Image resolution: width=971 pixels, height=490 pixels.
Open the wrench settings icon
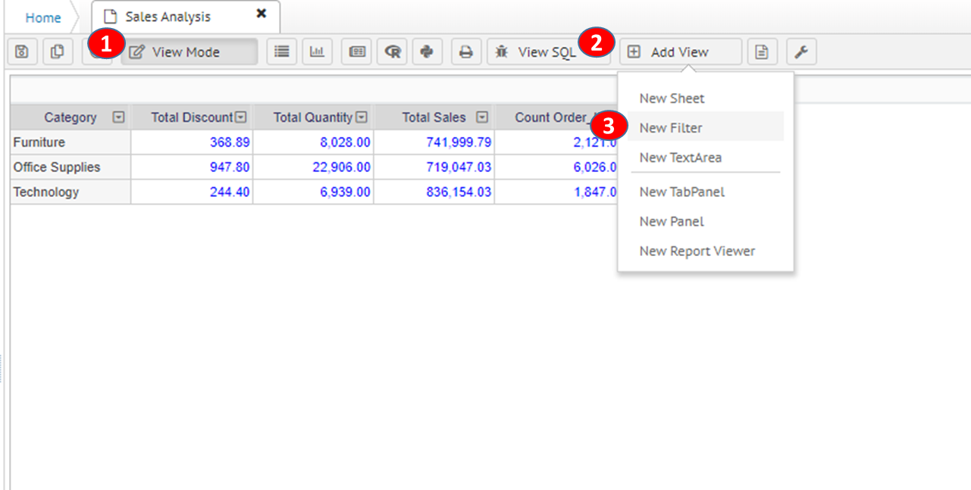pos(801,51)
